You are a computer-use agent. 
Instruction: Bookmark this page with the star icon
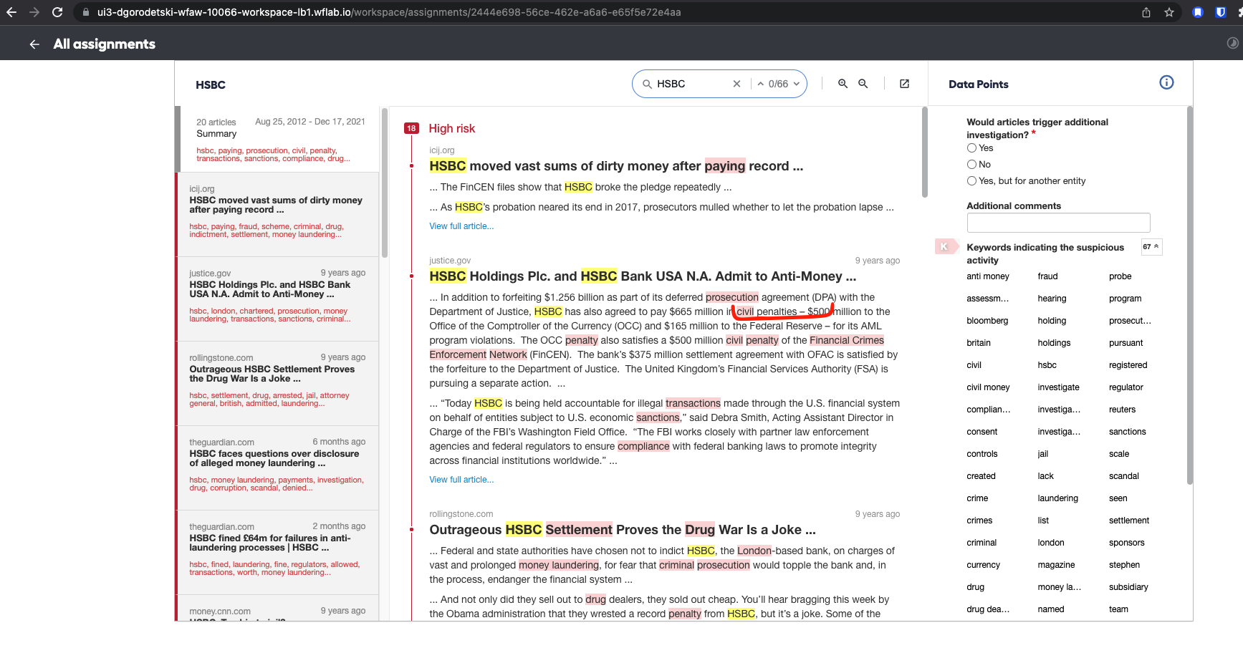pyautogui.click(x=1169, y=12)
